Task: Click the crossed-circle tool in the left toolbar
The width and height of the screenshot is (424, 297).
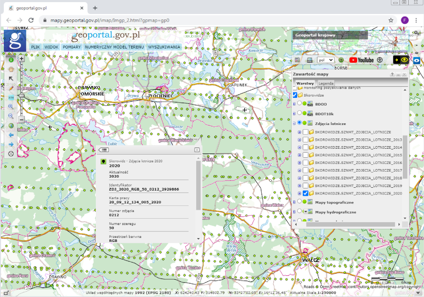Action: 11,154
